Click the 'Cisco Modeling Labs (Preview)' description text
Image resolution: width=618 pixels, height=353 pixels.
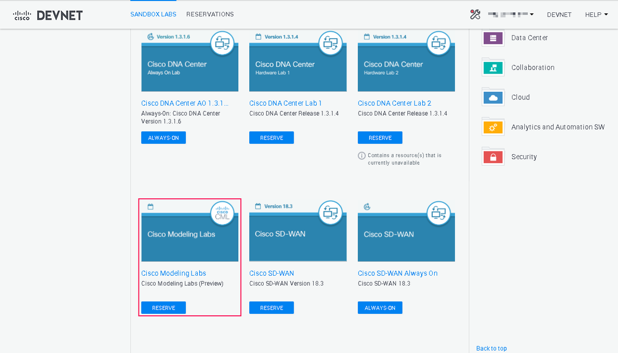(182, 283)
